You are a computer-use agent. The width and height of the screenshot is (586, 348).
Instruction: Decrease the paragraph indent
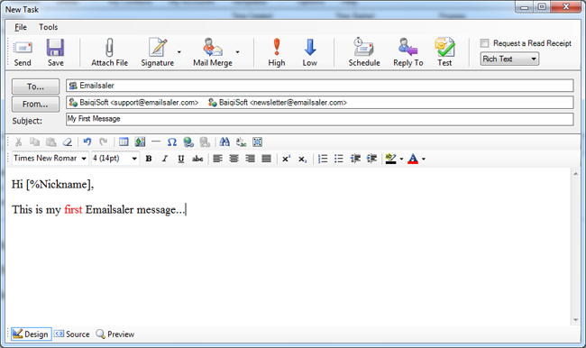click(355, 159)
